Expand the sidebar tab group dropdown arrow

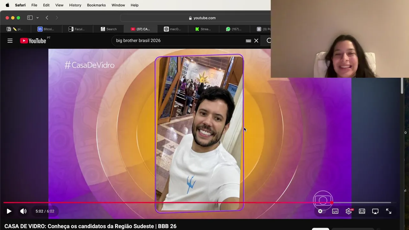[37, 18]
